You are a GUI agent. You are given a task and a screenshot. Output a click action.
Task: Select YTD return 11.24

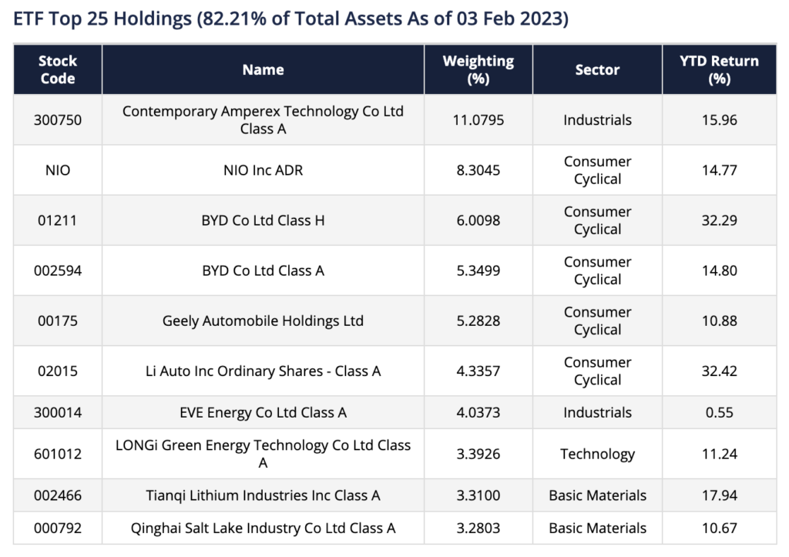pos(719,454)
